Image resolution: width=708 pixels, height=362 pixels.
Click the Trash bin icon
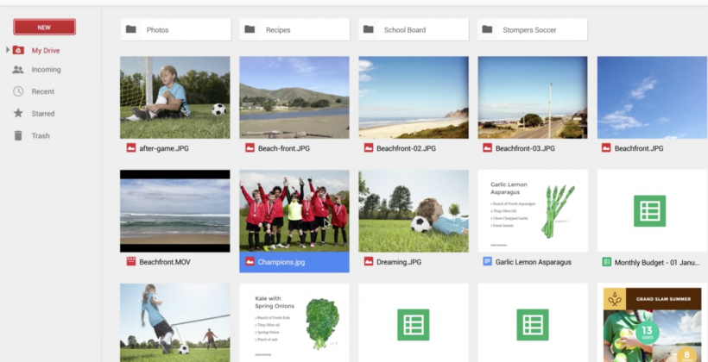tap(18, 136)
